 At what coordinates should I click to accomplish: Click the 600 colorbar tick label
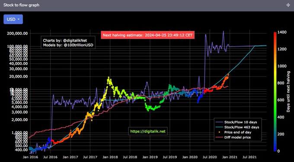coord(281,100)
